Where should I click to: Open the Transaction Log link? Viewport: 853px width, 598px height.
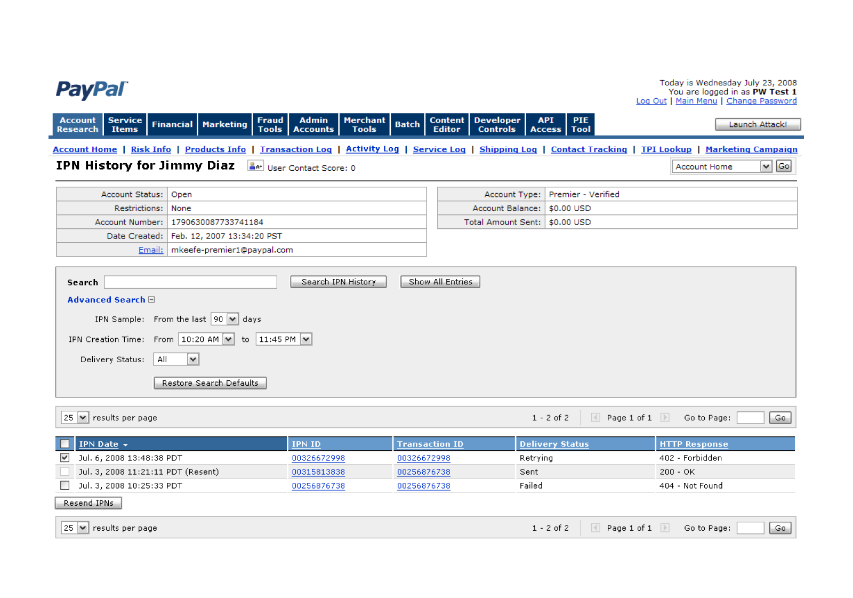click(295, 149)
